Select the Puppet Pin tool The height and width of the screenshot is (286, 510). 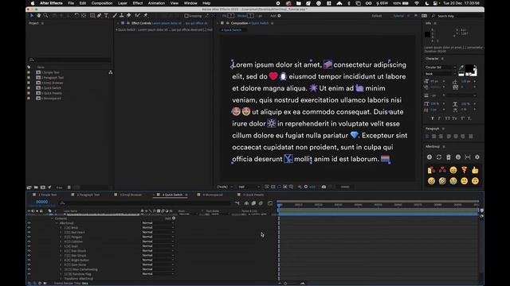(x=146, y=16)
